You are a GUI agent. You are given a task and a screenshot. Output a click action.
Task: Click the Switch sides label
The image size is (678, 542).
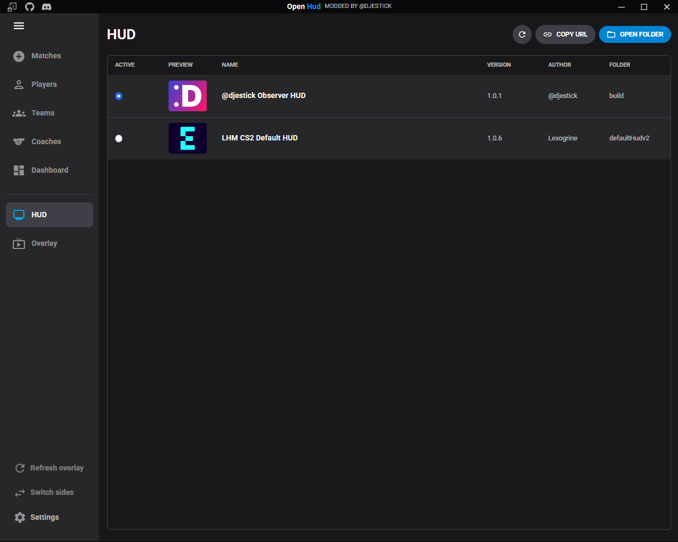52,492
